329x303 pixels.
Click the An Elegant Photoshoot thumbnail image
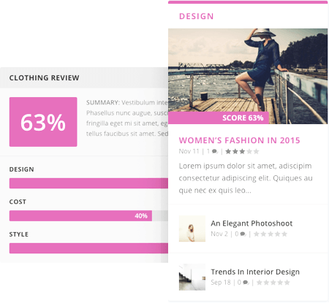click(x=192, y=229)
